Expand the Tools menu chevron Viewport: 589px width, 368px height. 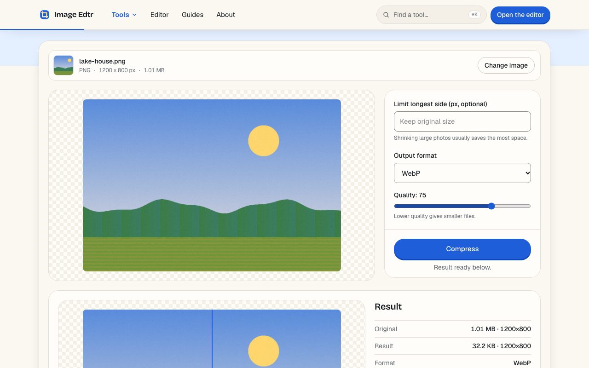[134, 15]
